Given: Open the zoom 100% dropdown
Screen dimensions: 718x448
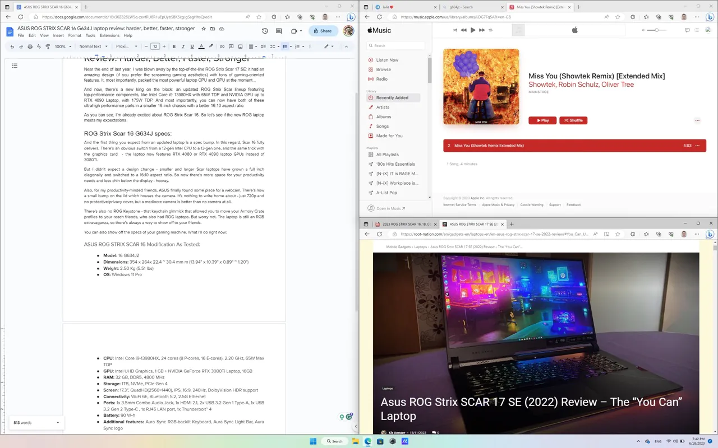Looking at the screenshot, I should point(63,46).
